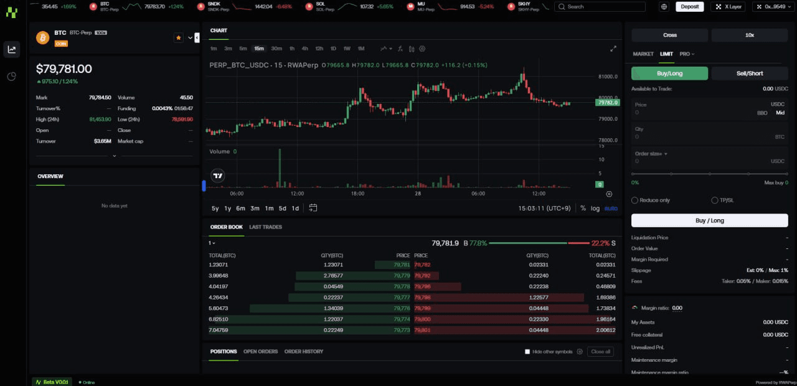Open the BTC pair selector chevron
The height and width of the screenshot is (386, 797).
190,38
